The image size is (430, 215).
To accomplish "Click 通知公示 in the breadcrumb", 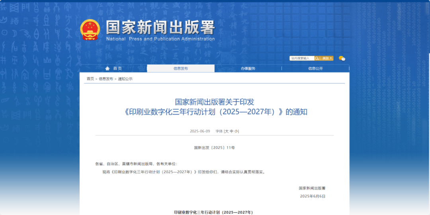I will (x=125, y=79).
